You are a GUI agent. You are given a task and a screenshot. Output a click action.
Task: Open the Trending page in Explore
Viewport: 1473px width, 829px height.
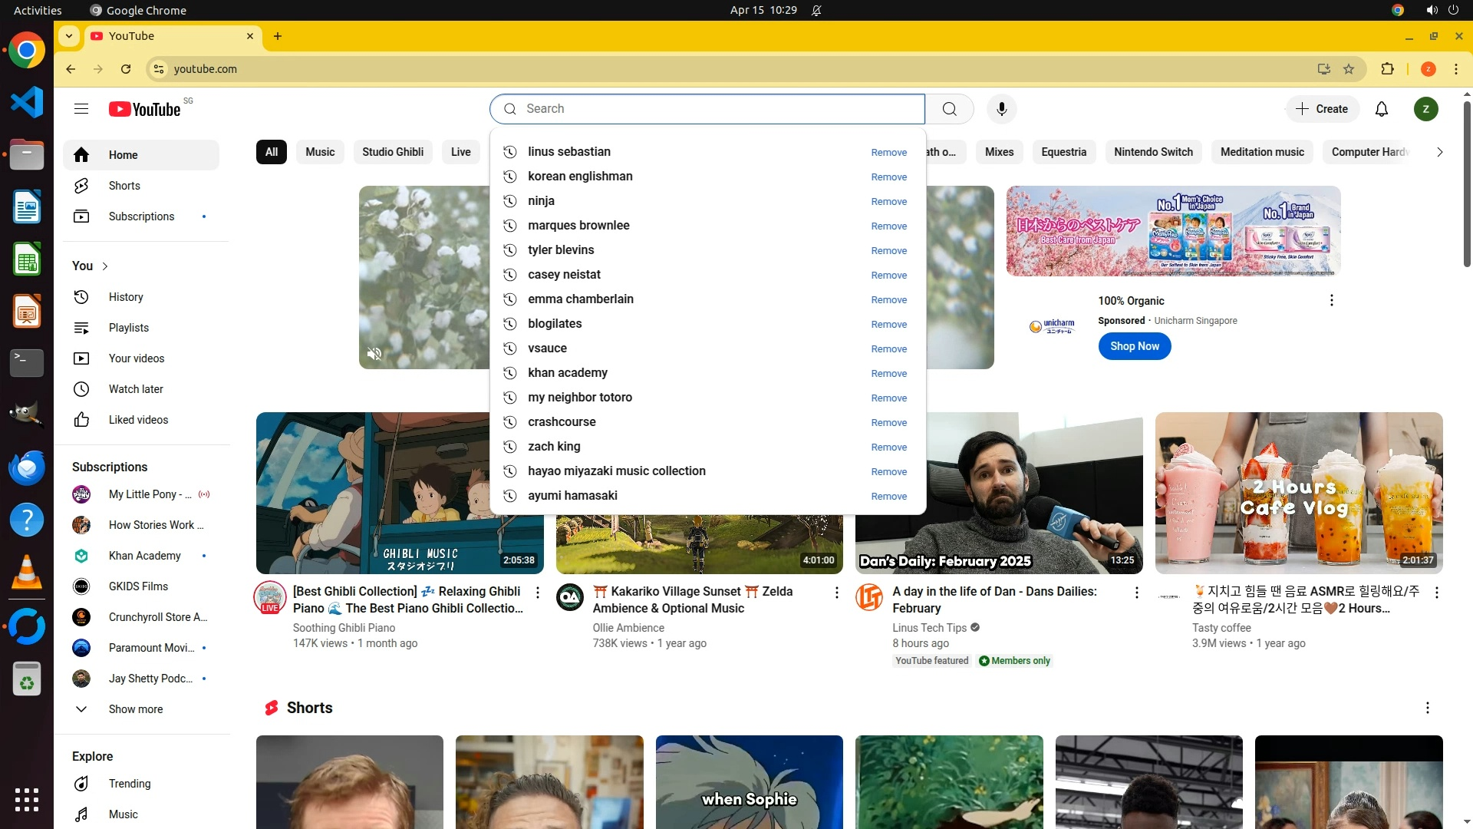129,784
